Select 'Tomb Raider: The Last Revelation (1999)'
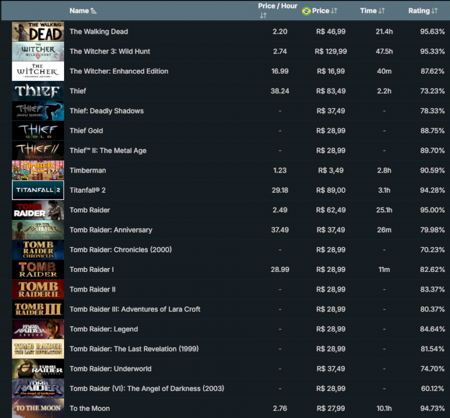Image resolution: width=450 pixels, height=418 pixels. click(134, 349)
